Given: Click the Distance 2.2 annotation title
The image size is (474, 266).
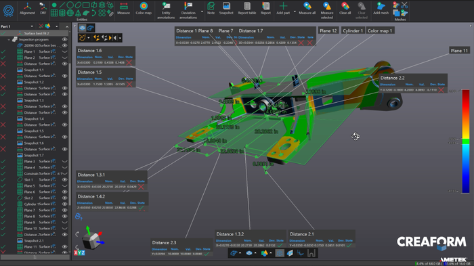Looking at the screenshot, I should [x=392, y=78].
